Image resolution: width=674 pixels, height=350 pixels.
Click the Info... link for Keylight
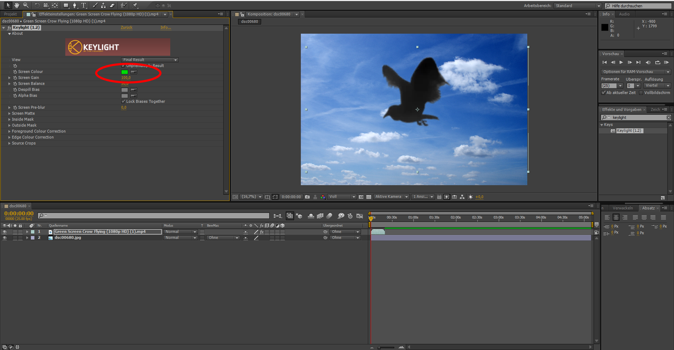coord(166,27)
